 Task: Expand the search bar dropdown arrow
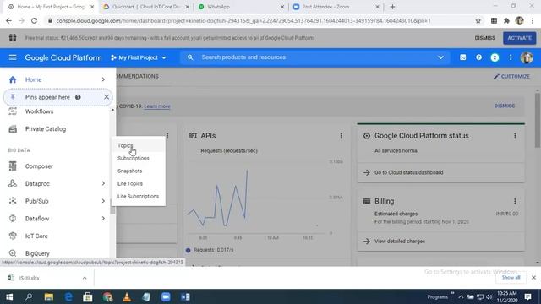[x=440, y=57]
